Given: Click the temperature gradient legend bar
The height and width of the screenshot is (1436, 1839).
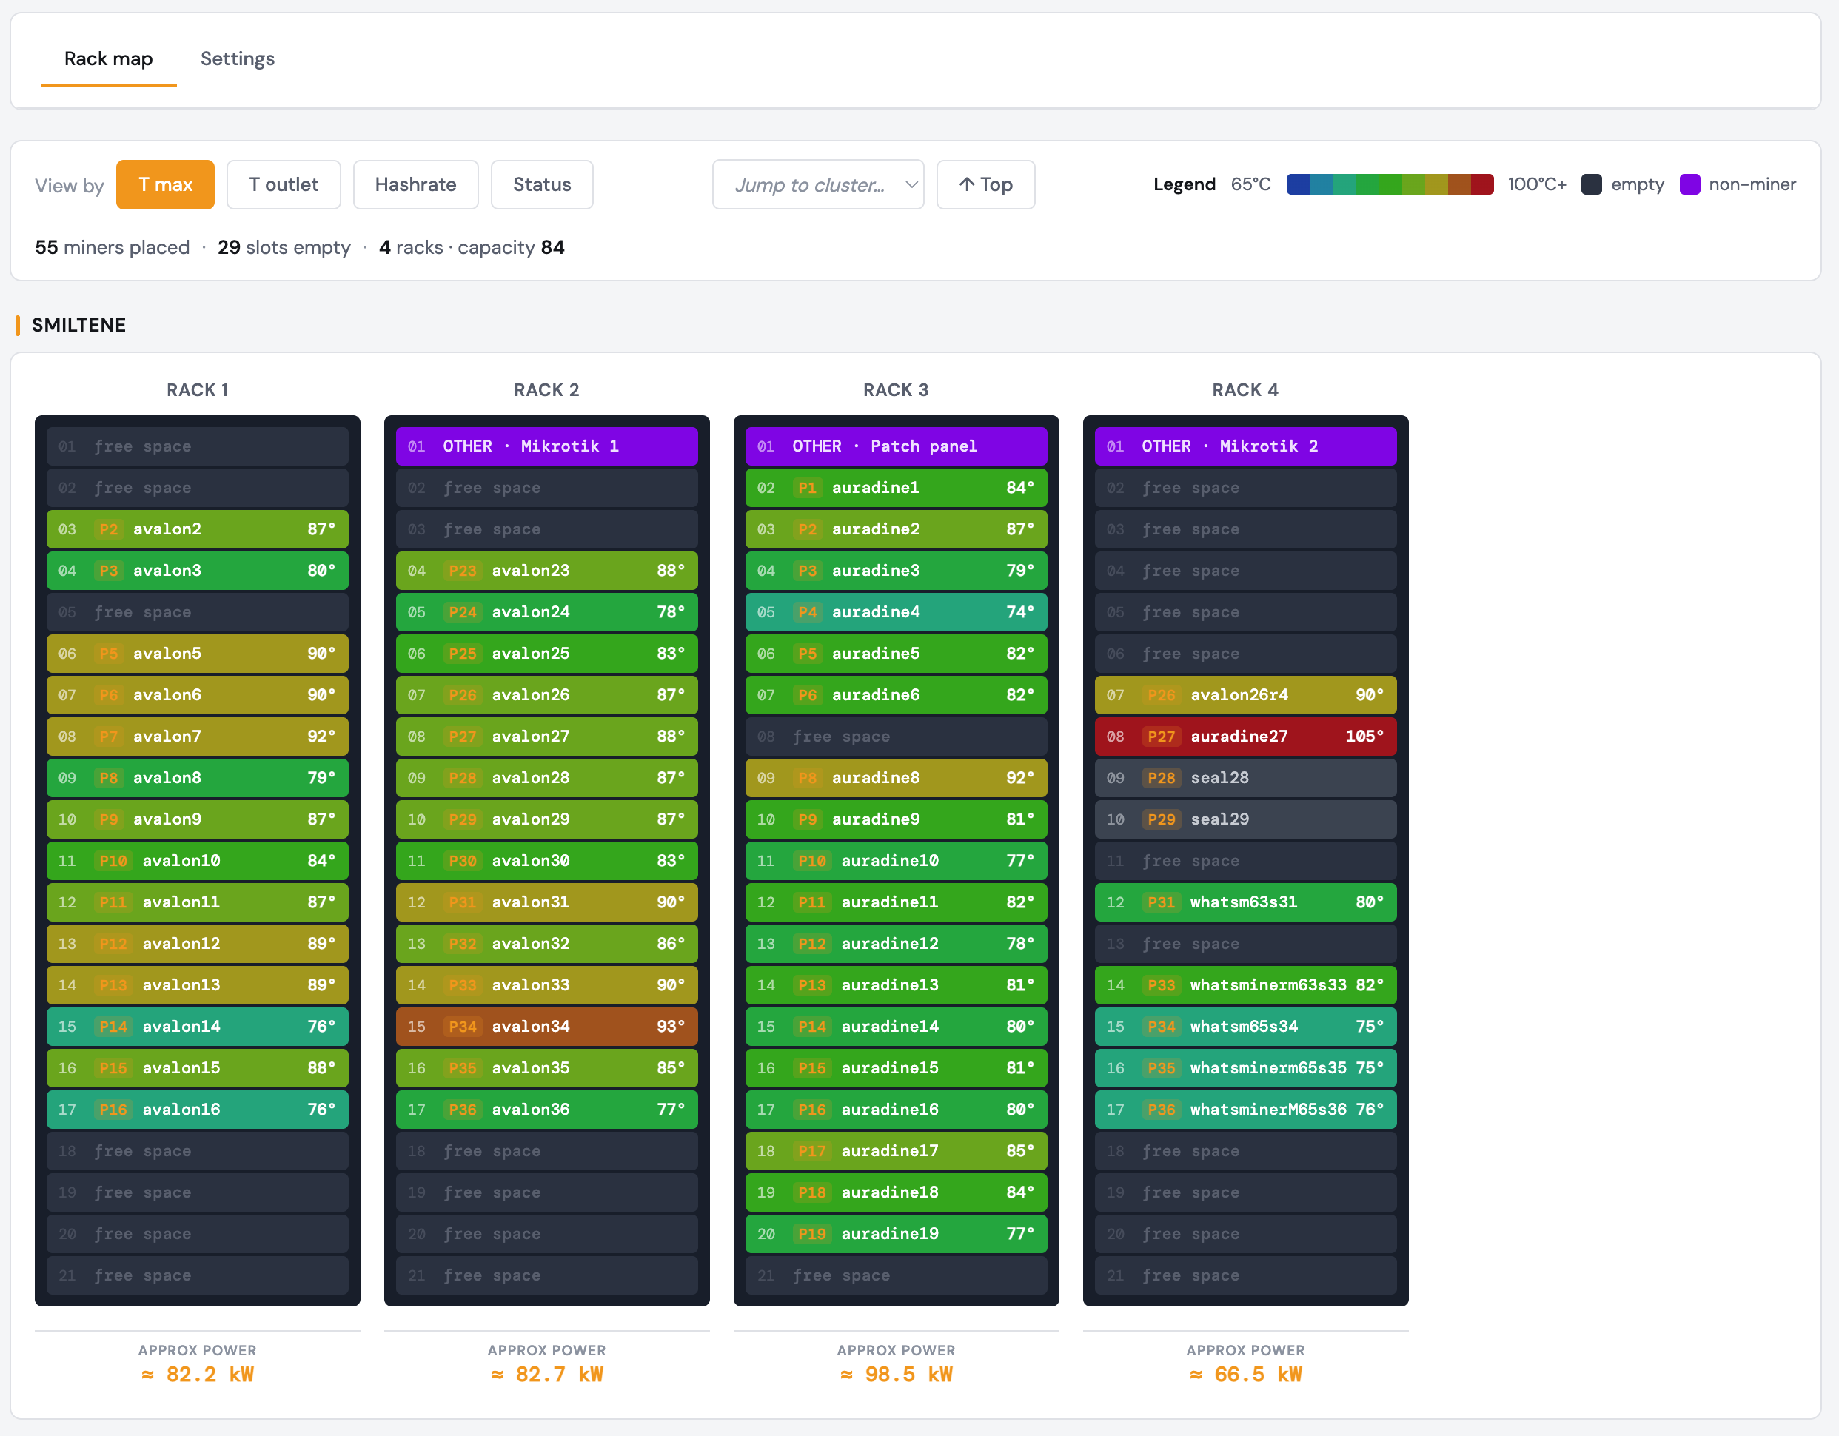Looking at the screenshot, I should point(1390,184).
